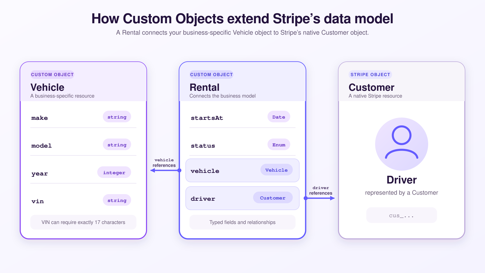Click the string type pill for model
The image size is (485, 273).
[x=117, y=145]
